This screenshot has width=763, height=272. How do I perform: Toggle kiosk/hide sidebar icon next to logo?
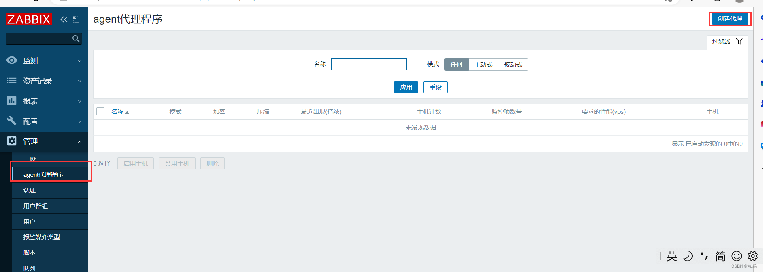point(76,19)
